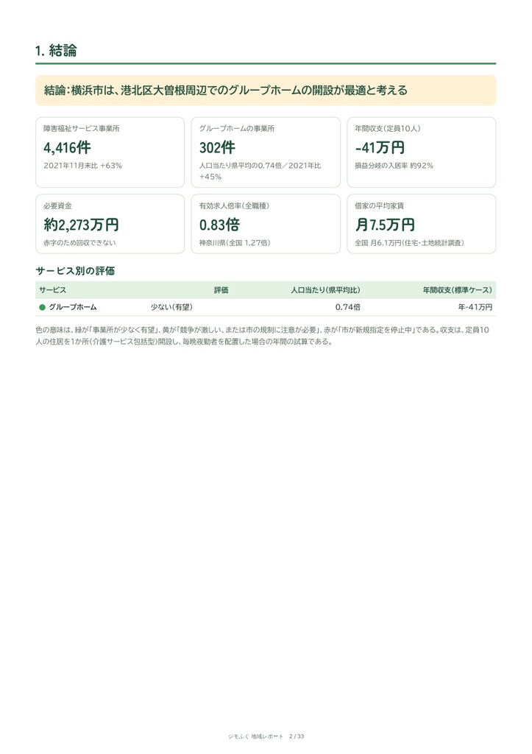The image size is (532, 754).
Task: Select the value '約2,273万円'
Action: click(x=81, y=225)
